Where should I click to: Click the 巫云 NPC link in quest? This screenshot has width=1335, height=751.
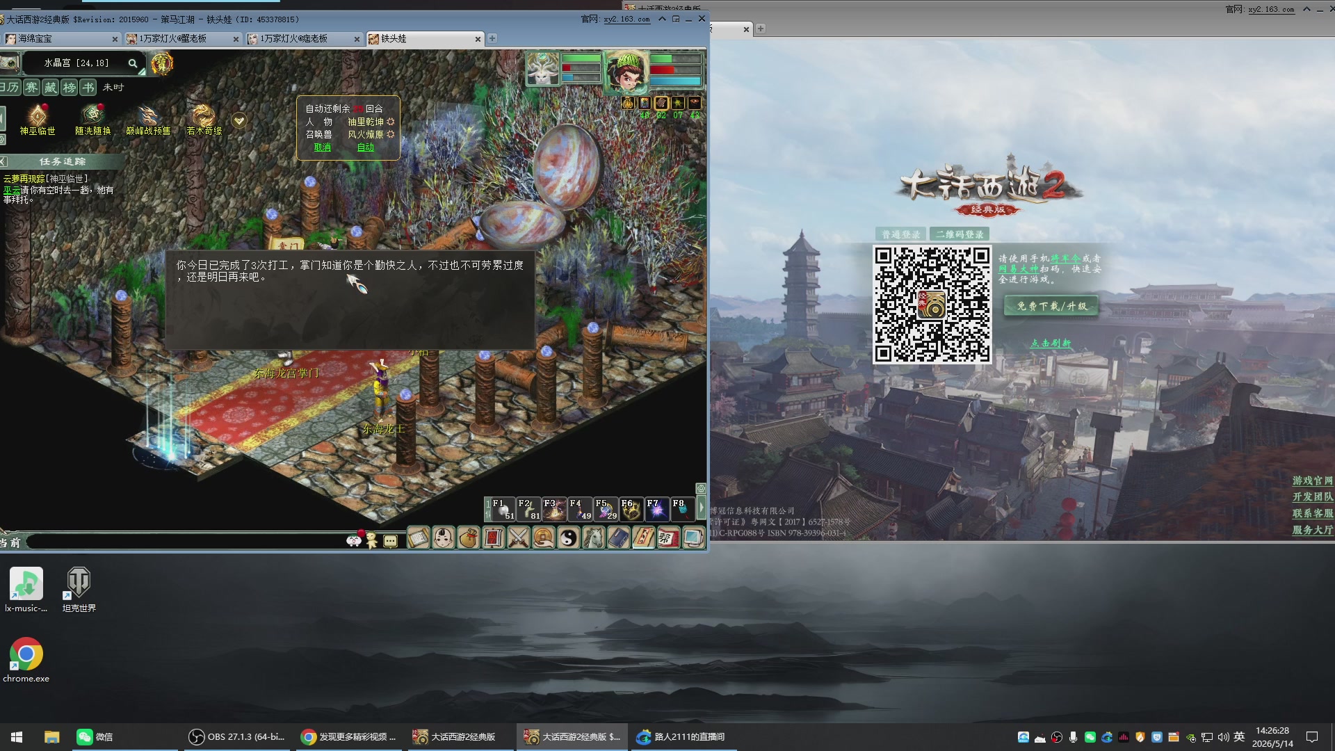[x=12, y=190]
